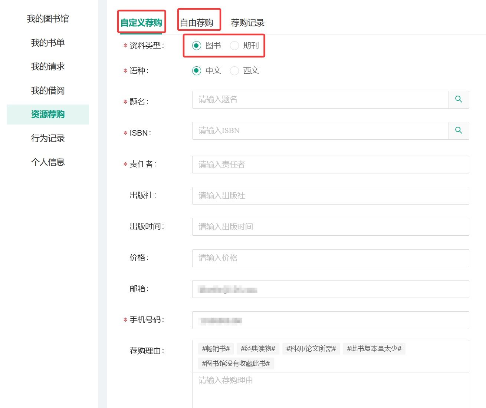Open the 荐购记录 tab

(x=247, y=23)
